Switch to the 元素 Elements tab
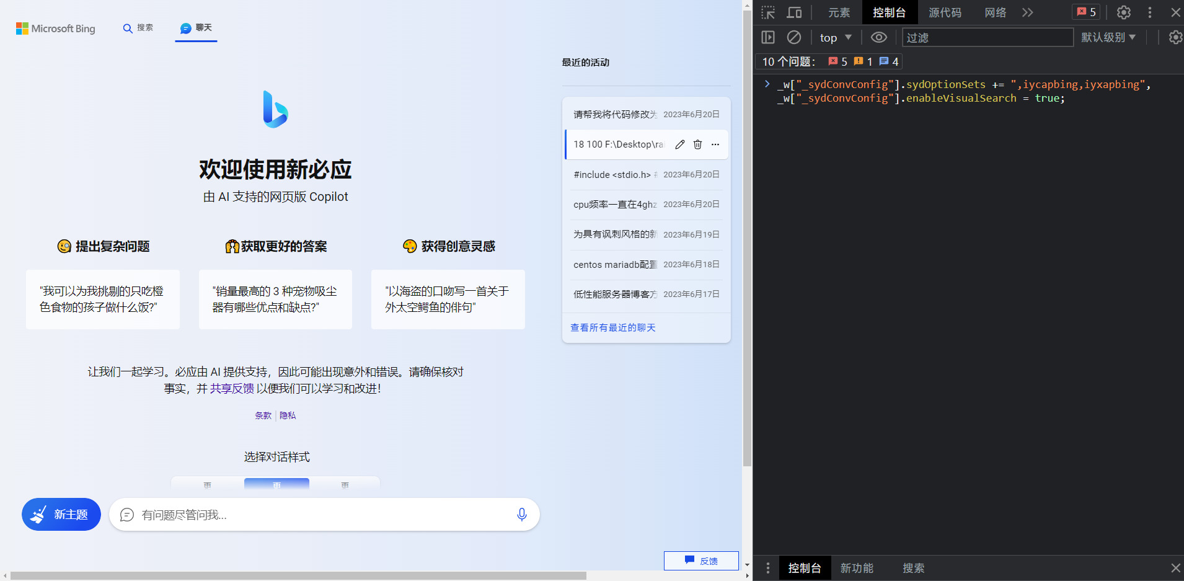This screenshot has height=581, width=1184. pos(839,12)
